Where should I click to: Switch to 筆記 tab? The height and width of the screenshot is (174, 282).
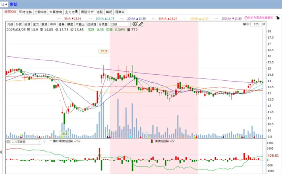pos(109,12)
